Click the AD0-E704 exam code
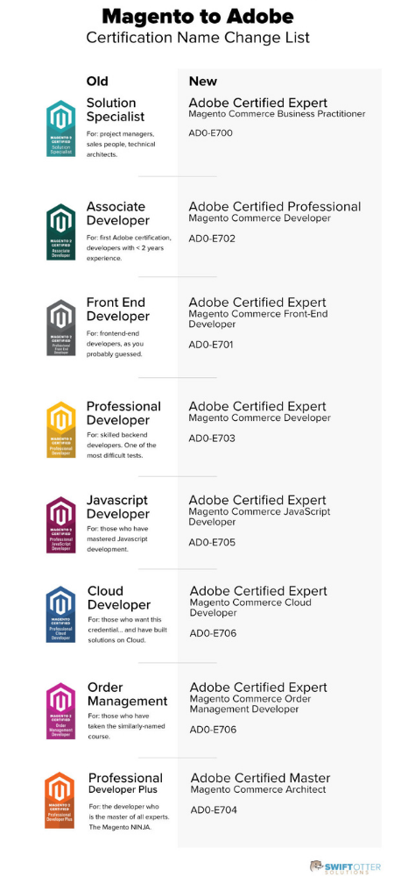The image size is (394, 877). (214, 809)
